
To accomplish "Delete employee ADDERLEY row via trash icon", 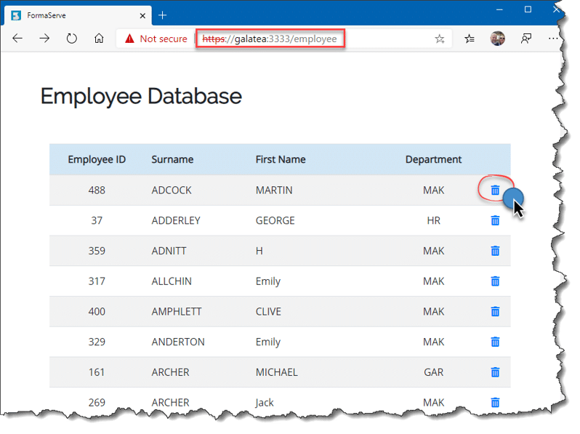I will (x=495, y=220).
